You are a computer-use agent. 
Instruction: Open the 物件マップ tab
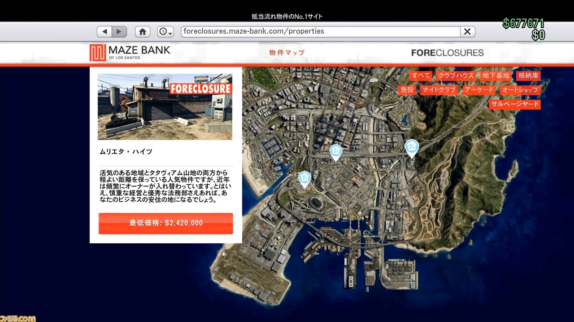287,52
